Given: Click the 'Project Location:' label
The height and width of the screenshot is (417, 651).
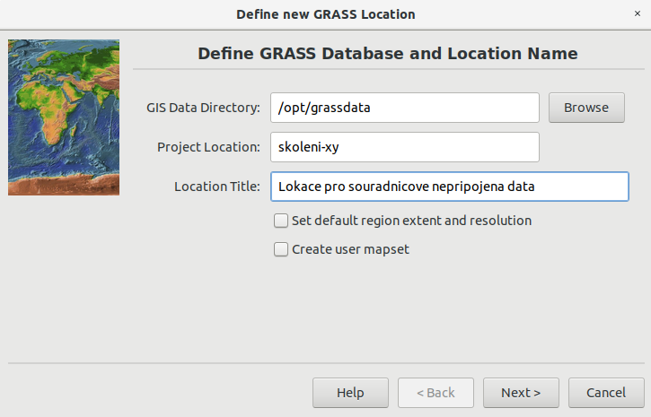Looking at the screenshot, I should [x=208, y=147].
